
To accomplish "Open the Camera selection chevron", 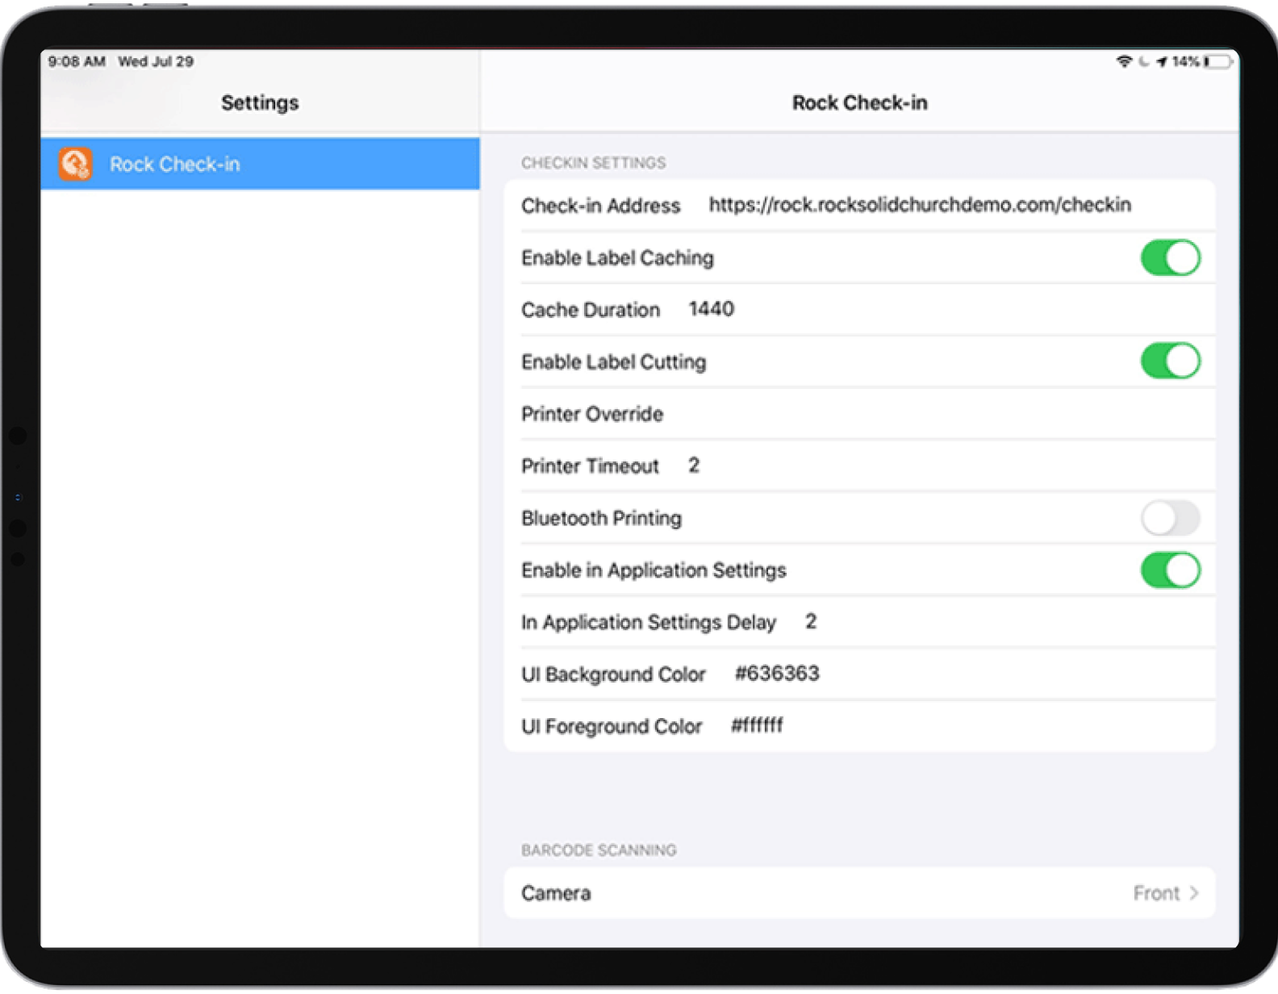I will click(1194, 893).
